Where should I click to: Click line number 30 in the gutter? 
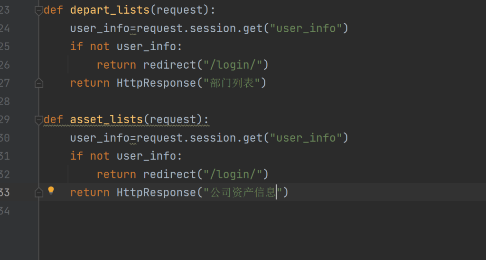click(5, 138)
